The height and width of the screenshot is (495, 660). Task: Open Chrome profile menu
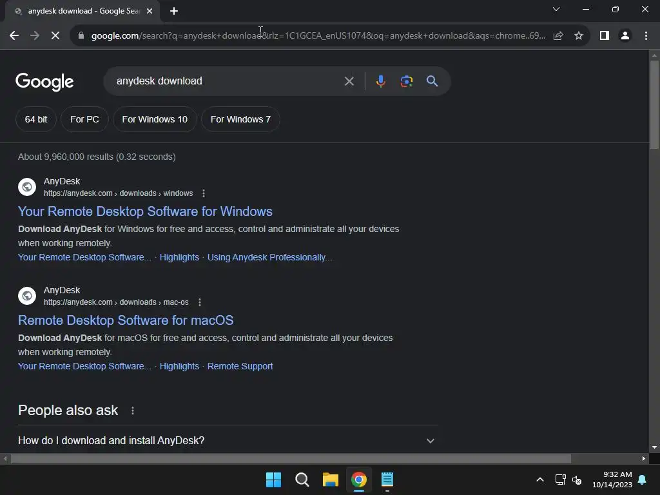pyautogui.click(x=625, y=36)
